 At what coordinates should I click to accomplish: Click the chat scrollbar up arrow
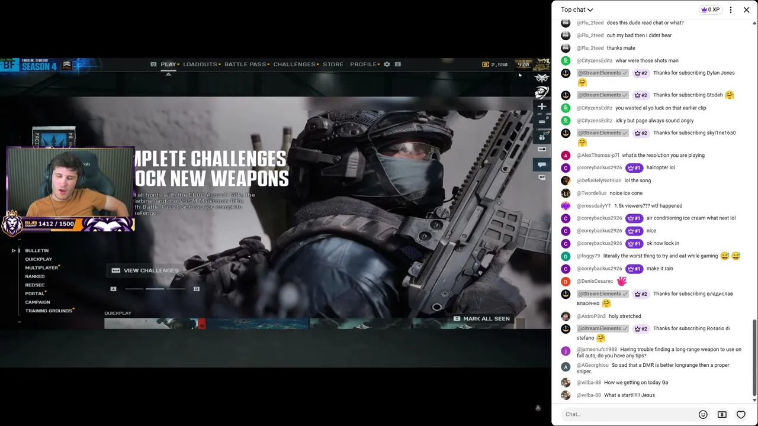(754, 23)
